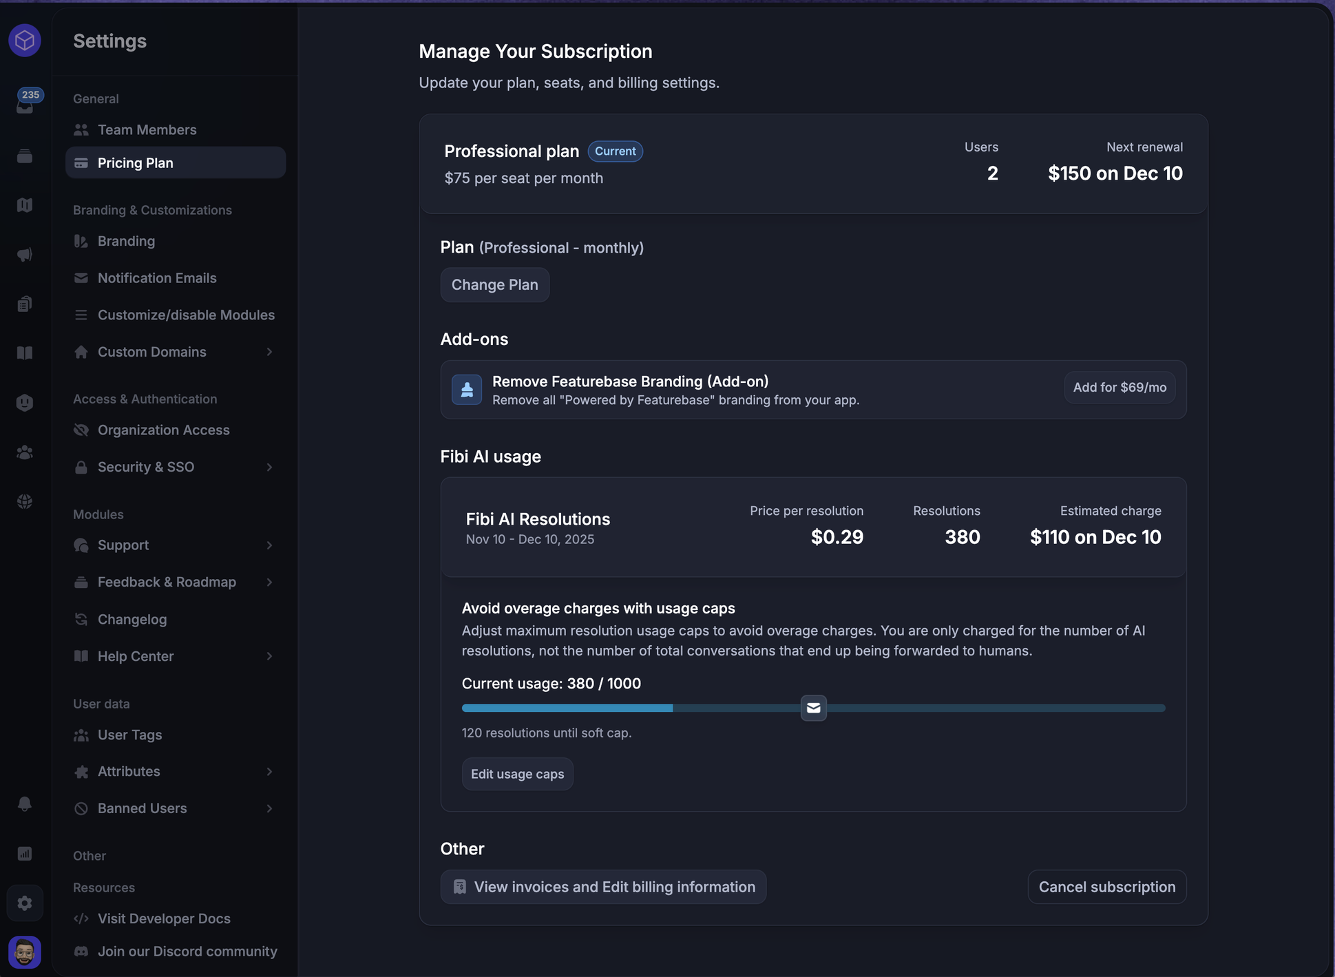
Task: Click the Featurebase cube logo
Action: [25, 41]
